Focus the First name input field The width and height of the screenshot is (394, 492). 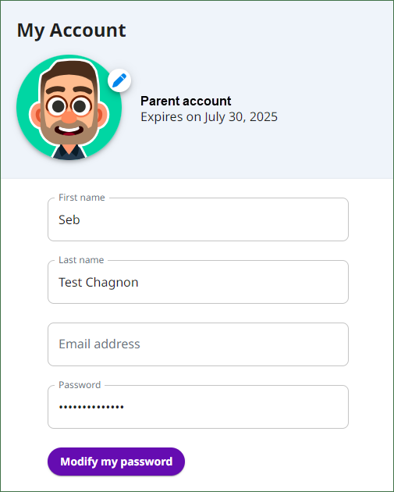(198, 219)
